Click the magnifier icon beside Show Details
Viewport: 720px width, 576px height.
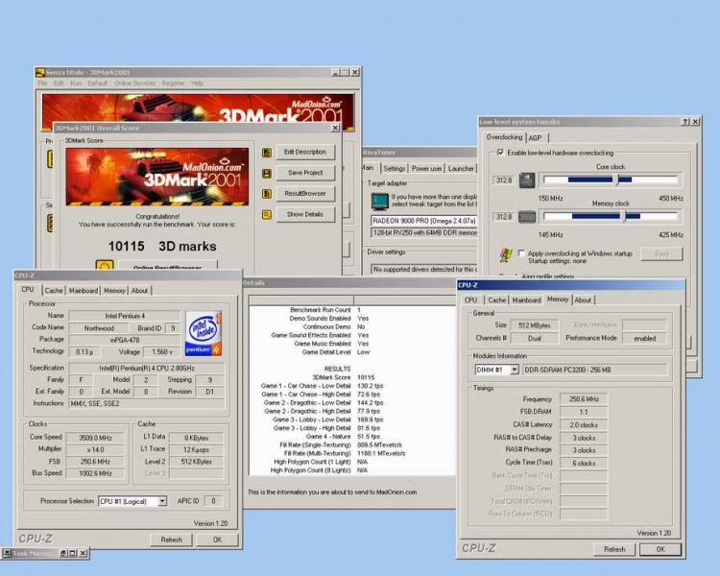pyautogui.click(x=266, y=214)
